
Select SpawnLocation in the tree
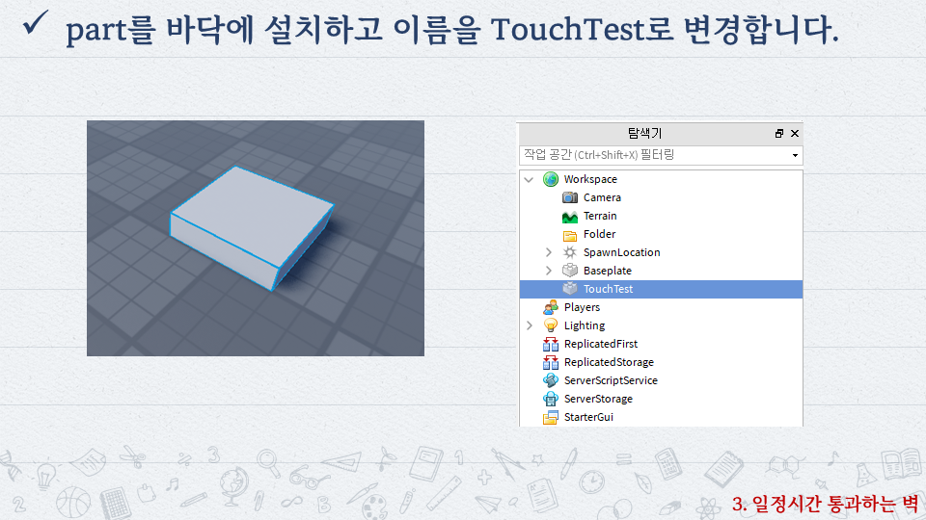click(622, 252)
